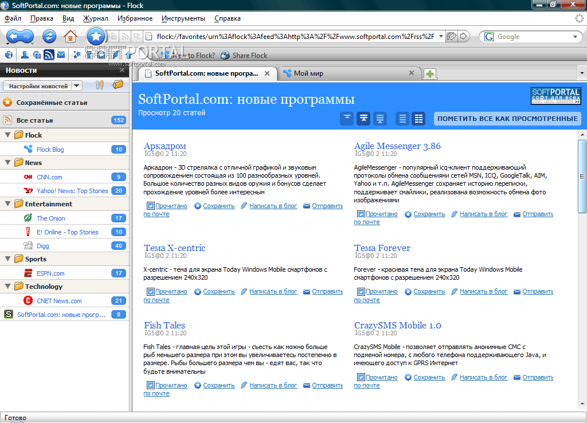
Task: Click the Forward arrow button
Action: [x=27, y=37]
